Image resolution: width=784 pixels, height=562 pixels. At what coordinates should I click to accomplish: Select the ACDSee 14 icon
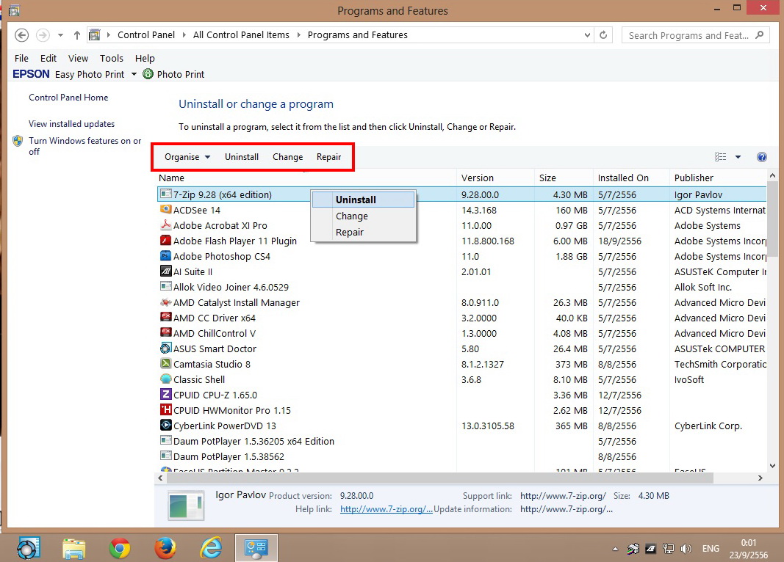coord(165,210)
